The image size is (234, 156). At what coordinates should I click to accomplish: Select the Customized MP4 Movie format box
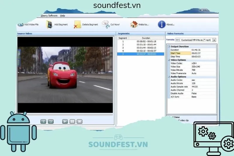tap(196, 40)
